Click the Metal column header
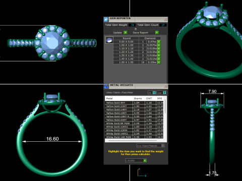The width and height of the screenshot is (242, 181). [x=119, y=99]
